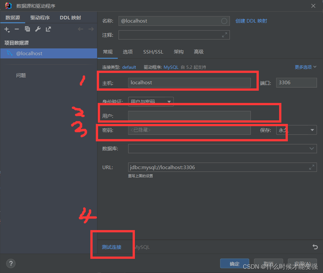The height and width of the screenshot is (273, 323).
Task: Click the open-in-editor arrow icon on the toolbar
Action: point(48,29)
